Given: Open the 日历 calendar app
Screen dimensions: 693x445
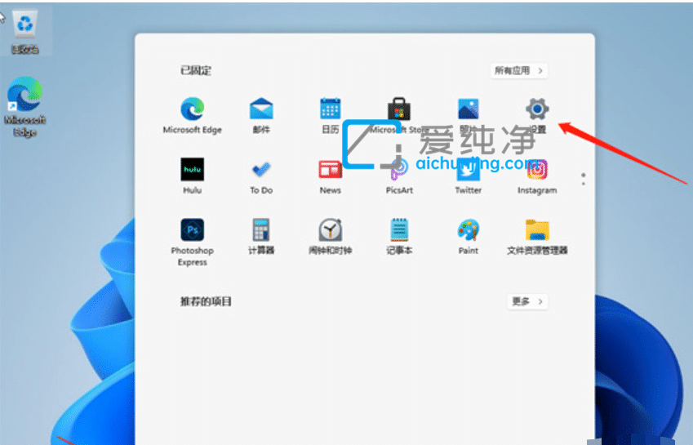Looking at the screenshot, I should tap(330, 109).
